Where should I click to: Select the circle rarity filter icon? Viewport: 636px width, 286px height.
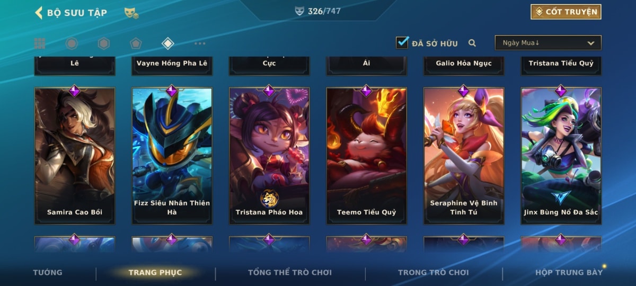72,43
